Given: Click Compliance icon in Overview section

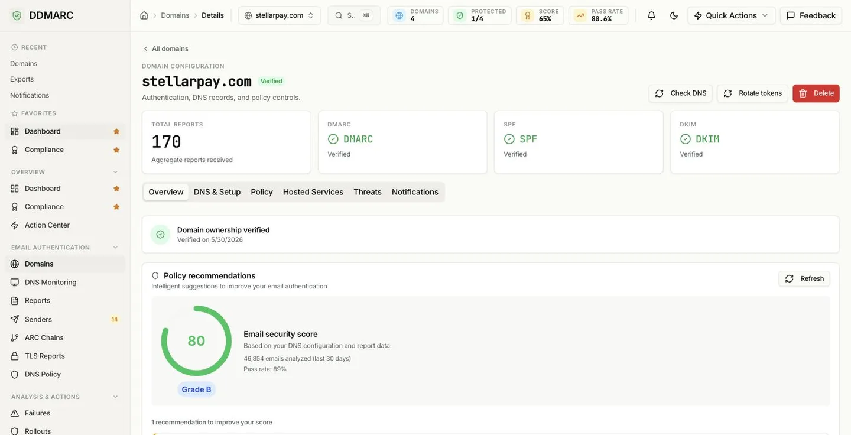Looking at the screenshot, I should 15,207.
